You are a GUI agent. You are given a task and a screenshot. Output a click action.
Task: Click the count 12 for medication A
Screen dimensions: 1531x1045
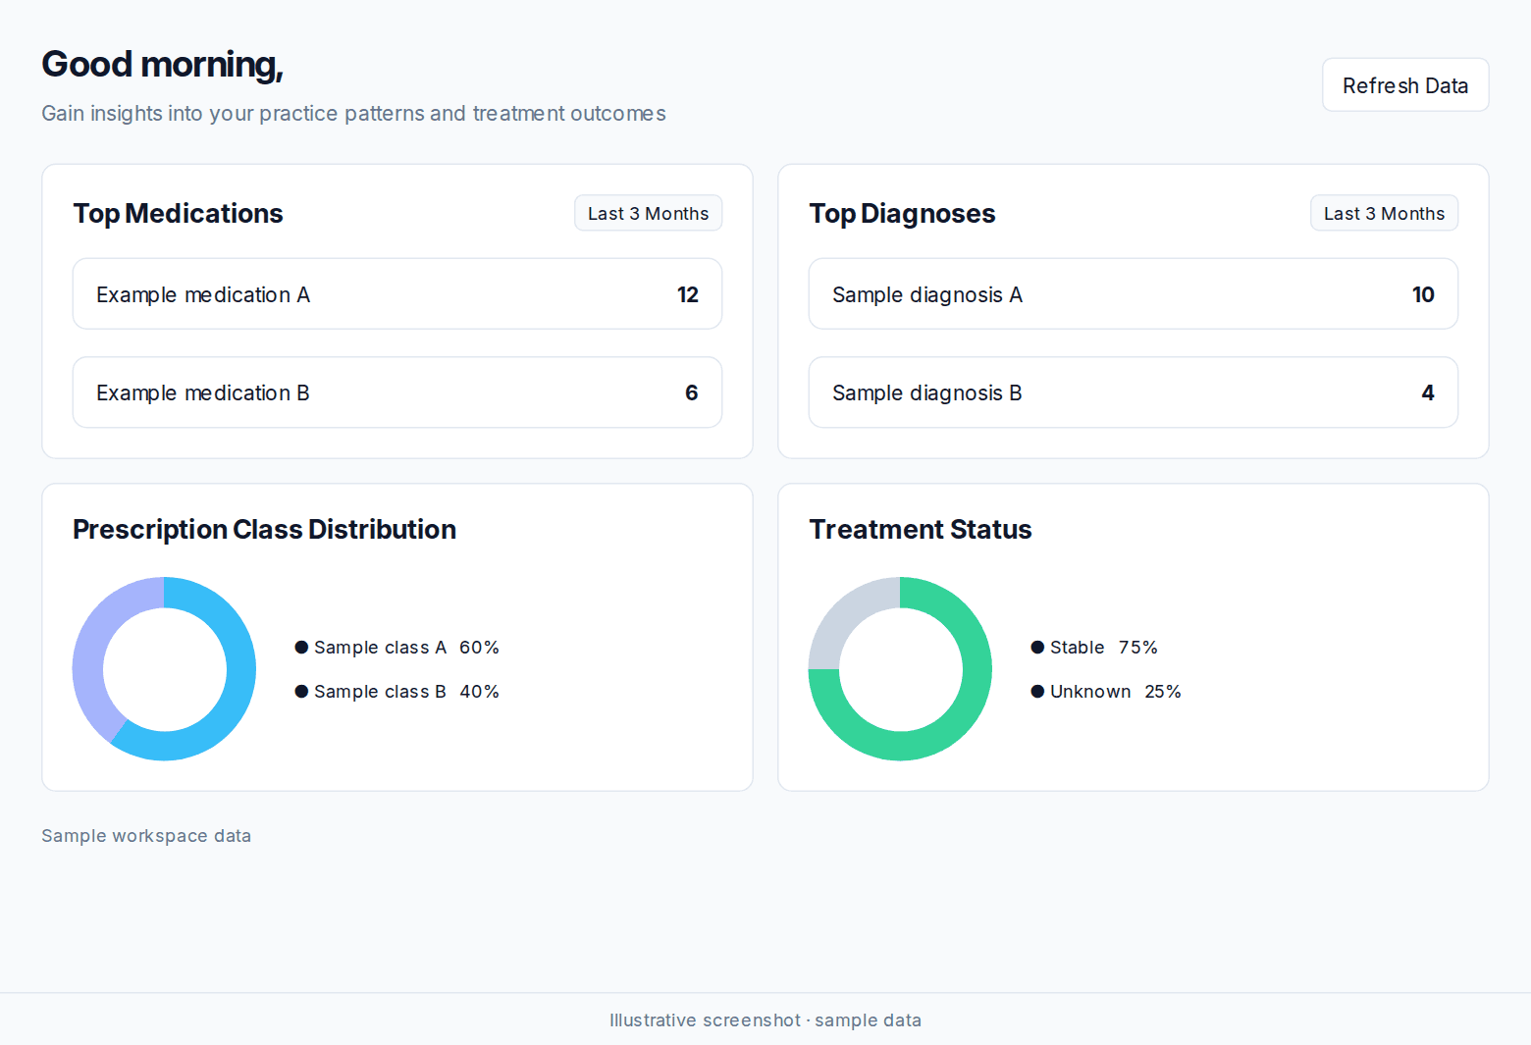tap(688, 294)
